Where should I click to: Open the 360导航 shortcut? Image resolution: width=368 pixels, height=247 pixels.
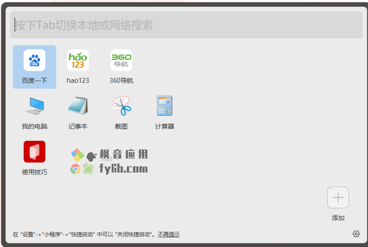point(121,67)
